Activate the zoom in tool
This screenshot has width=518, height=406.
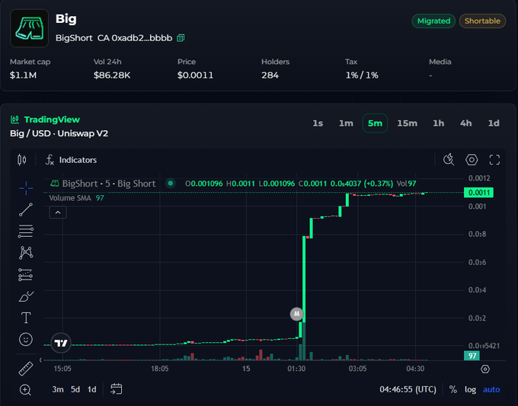25,390
